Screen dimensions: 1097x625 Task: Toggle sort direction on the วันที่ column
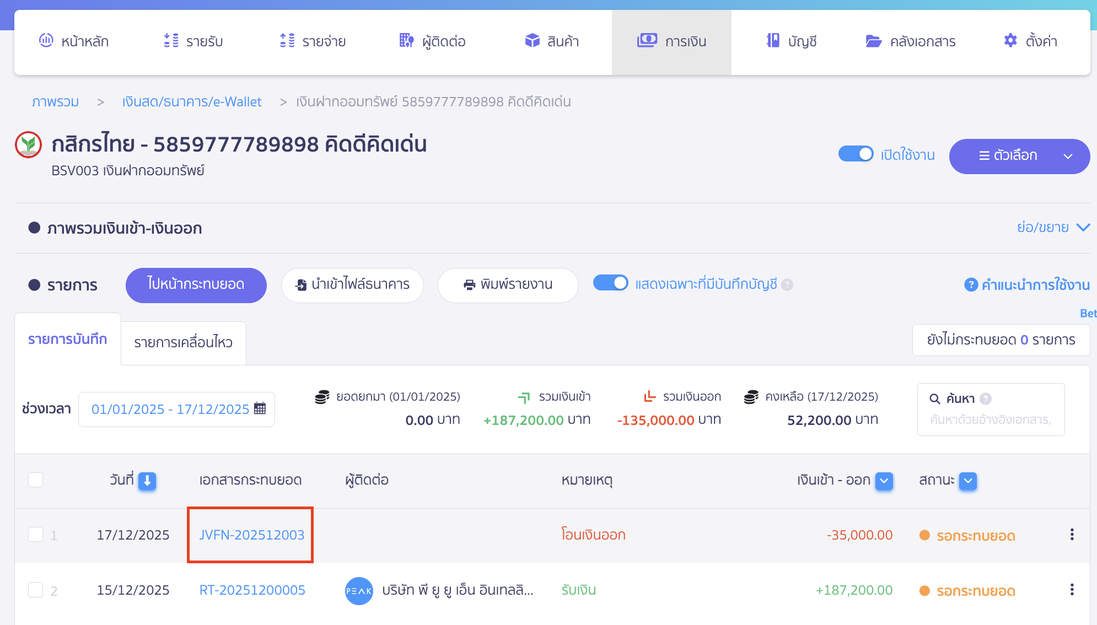[x=147, y=481]
